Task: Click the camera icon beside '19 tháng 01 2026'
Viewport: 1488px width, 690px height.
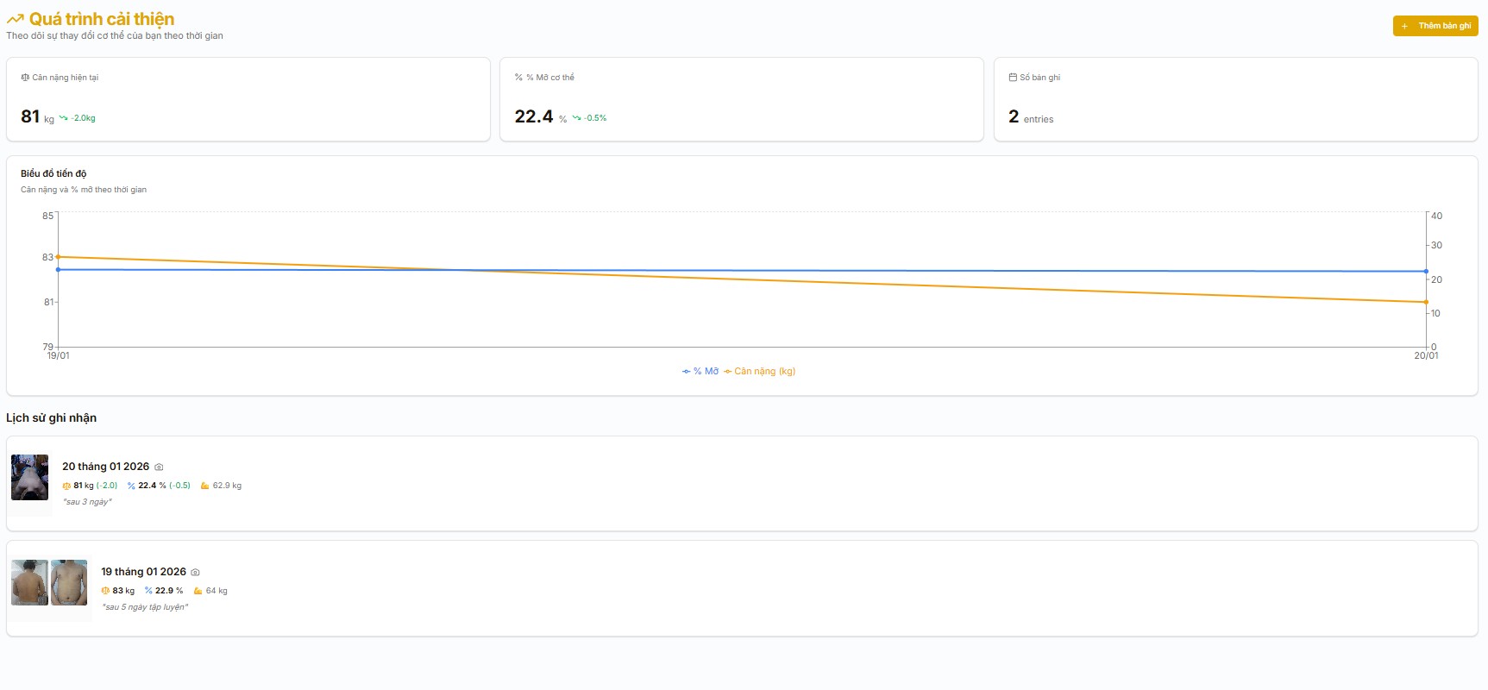Action: [195, 573]
